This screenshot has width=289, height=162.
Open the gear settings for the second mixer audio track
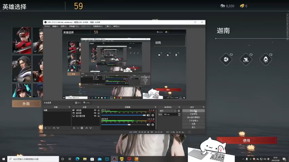click(153, 125)
